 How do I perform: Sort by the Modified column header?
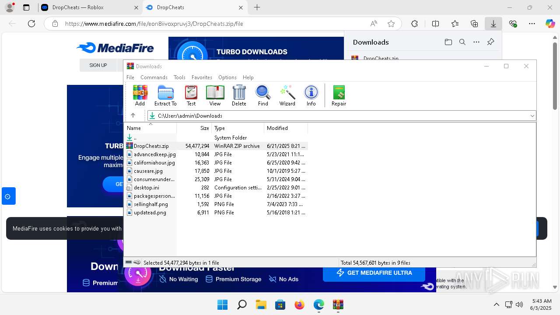coord(286,128)
